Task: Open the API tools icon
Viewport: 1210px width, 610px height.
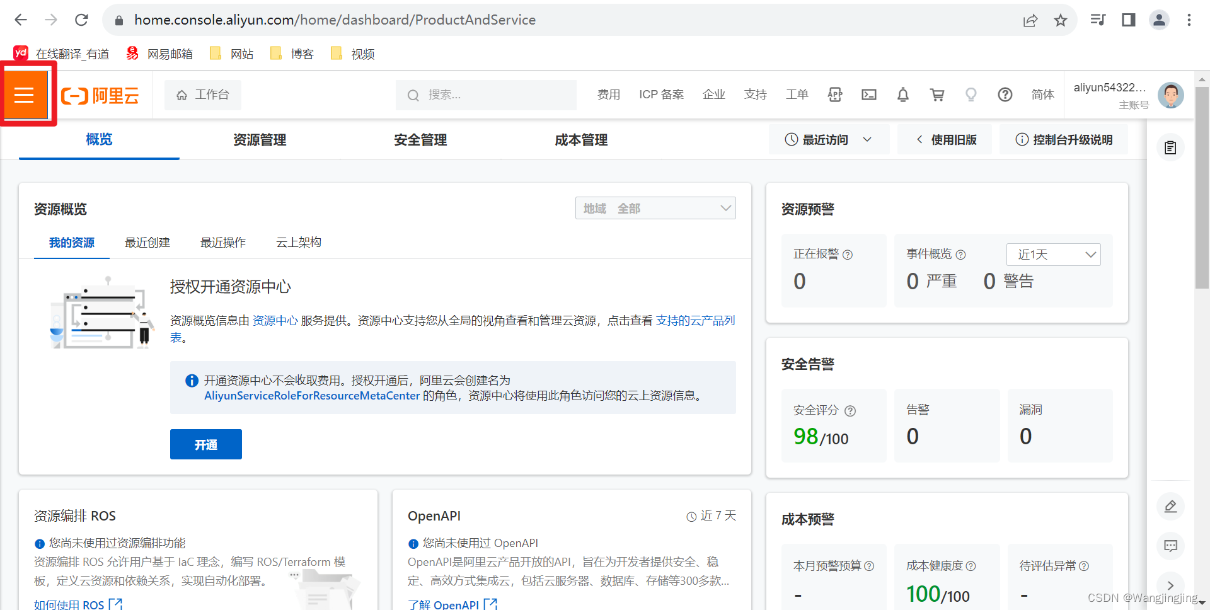Action: pos(835,95)
